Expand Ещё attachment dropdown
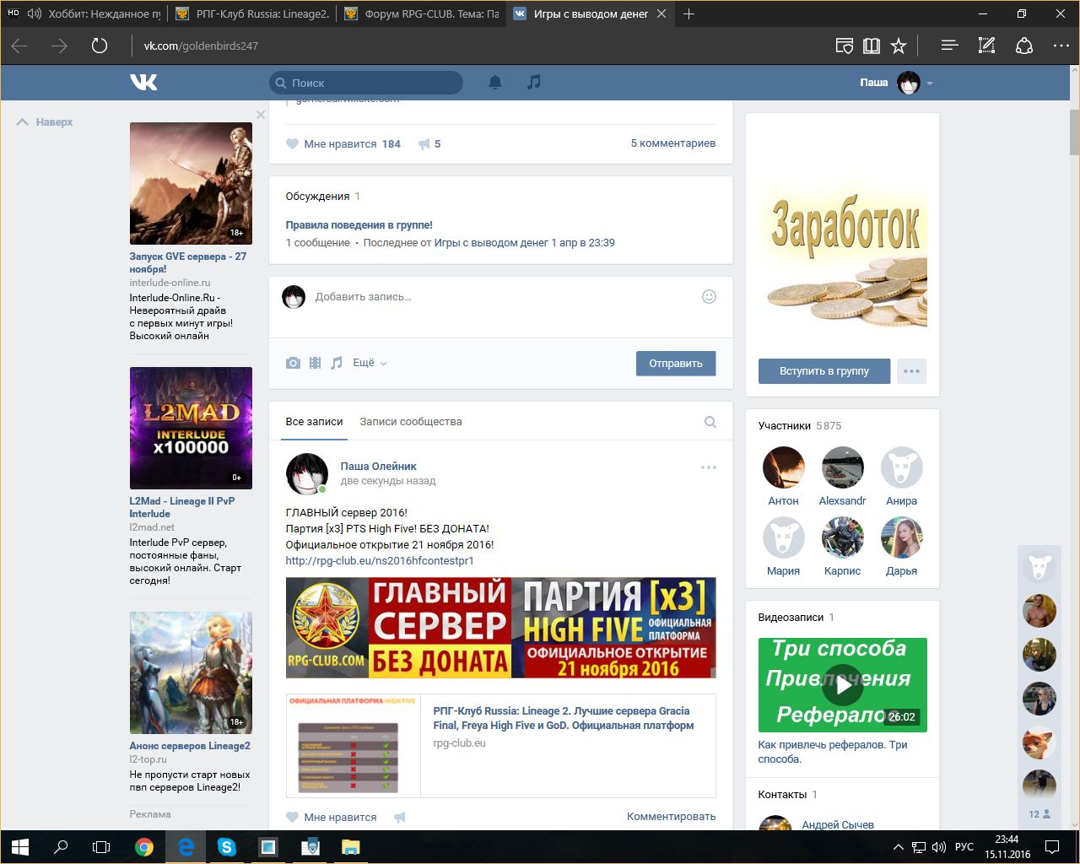This screenshot has height=864, width=1080. point(370,363)
